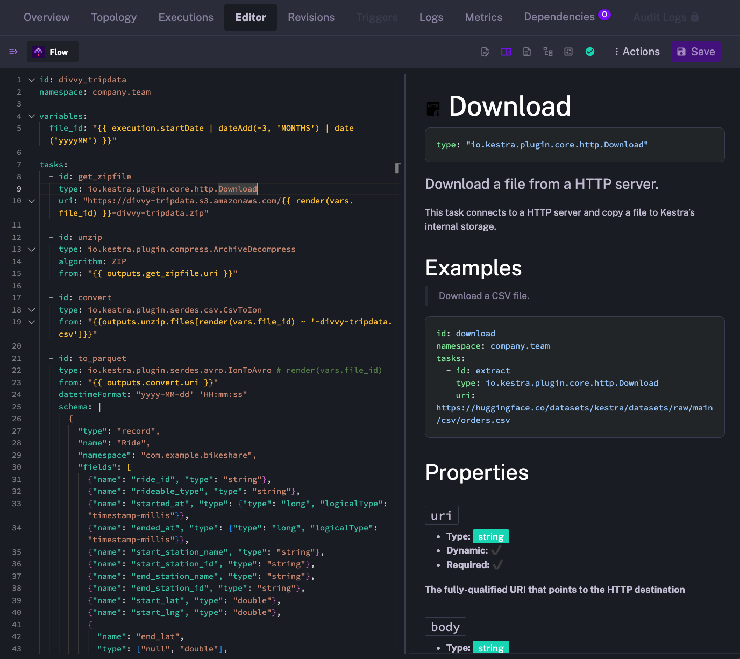Select the source and documentation split view icon

click(x=506, y=52)
